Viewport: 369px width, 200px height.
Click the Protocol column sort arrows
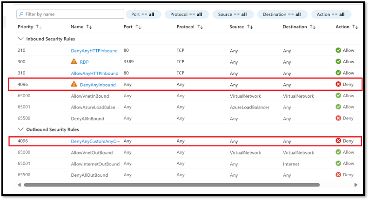coord(200,27)
